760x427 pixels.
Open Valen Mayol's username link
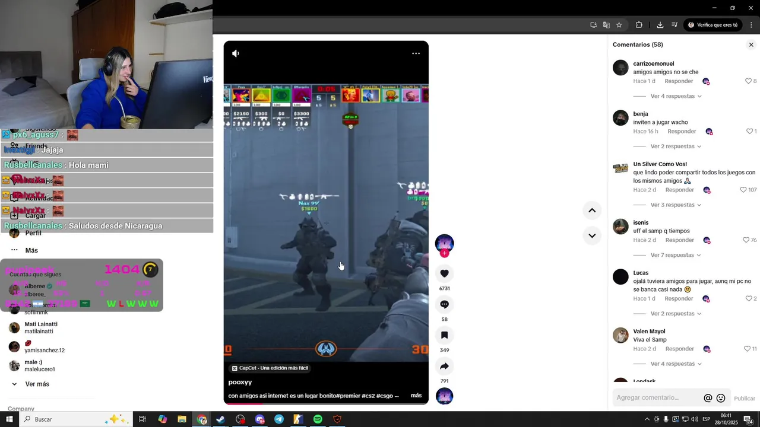649,332
